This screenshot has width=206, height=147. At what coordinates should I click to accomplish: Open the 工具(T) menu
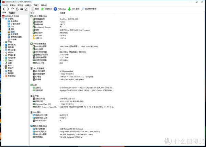point(36,5)
